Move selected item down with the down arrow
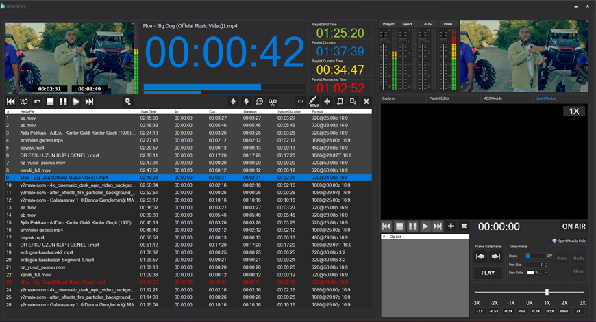596x322 pixels. tap(246, 102)
